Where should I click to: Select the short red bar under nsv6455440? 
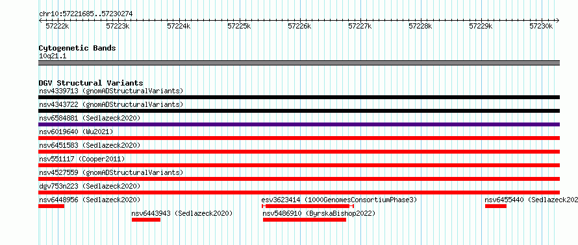496,206
